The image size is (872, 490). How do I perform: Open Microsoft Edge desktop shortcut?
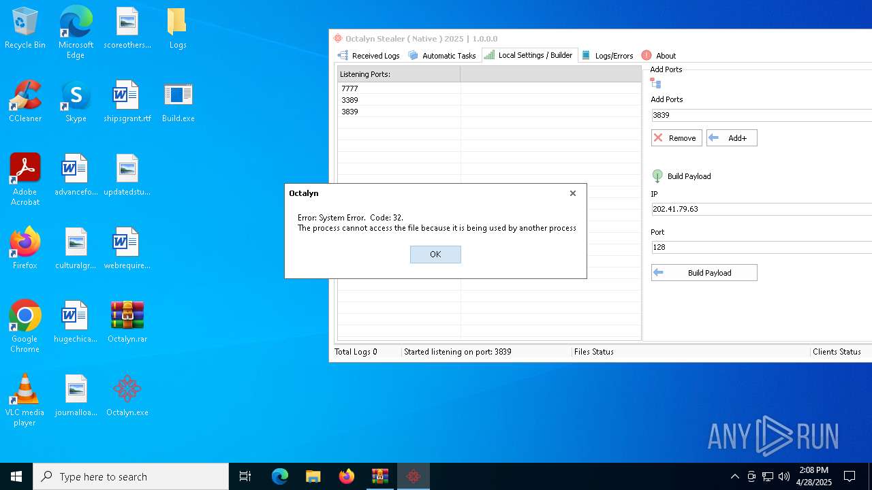[76, 32]
